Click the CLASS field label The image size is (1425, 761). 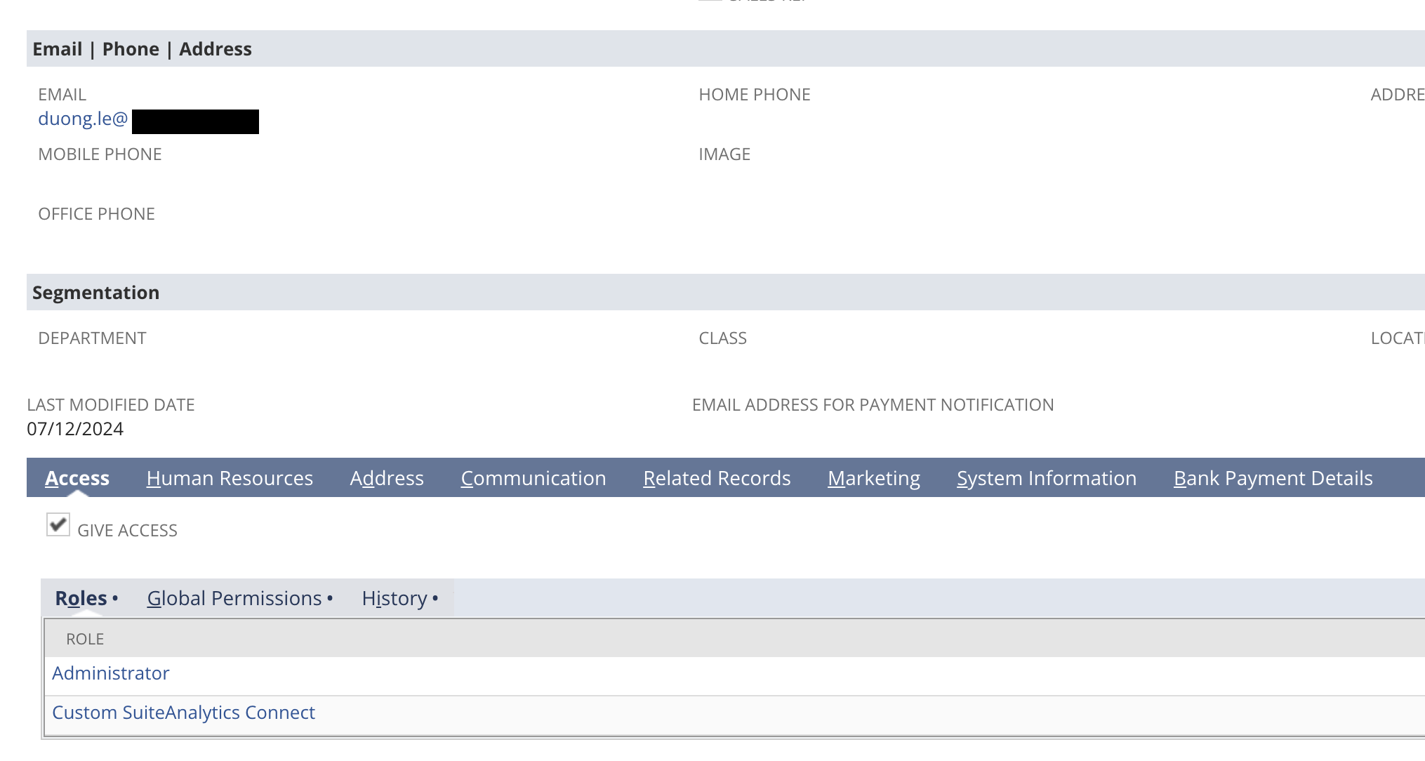click(x=722, y=338)
